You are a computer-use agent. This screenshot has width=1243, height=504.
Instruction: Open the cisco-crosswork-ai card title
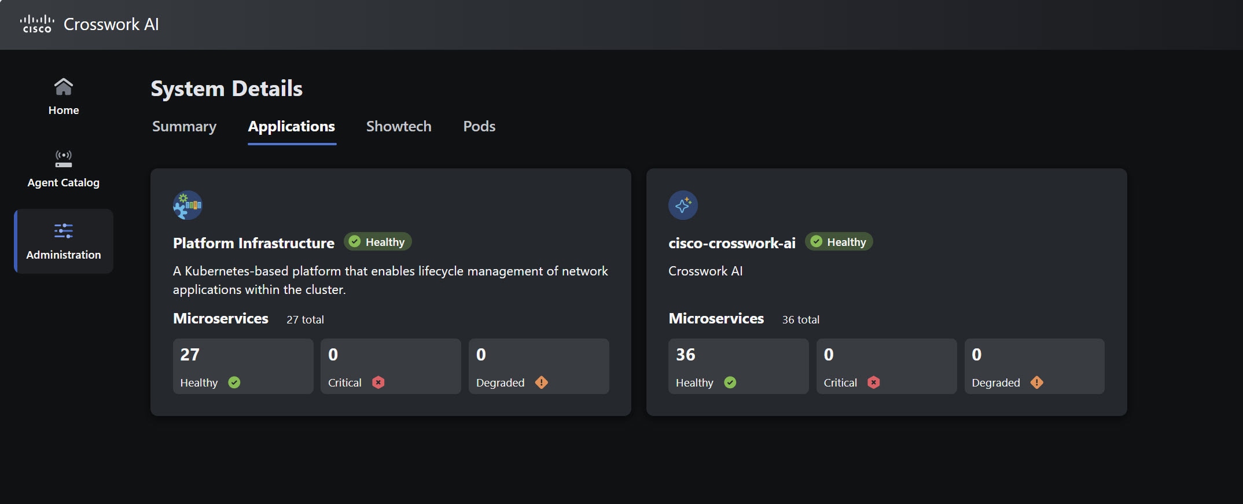[732, 243]
